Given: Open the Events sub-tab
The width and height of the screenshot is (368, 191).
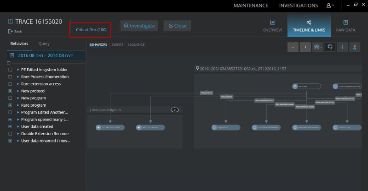Looking at the screenshot, I should [117, 44].
